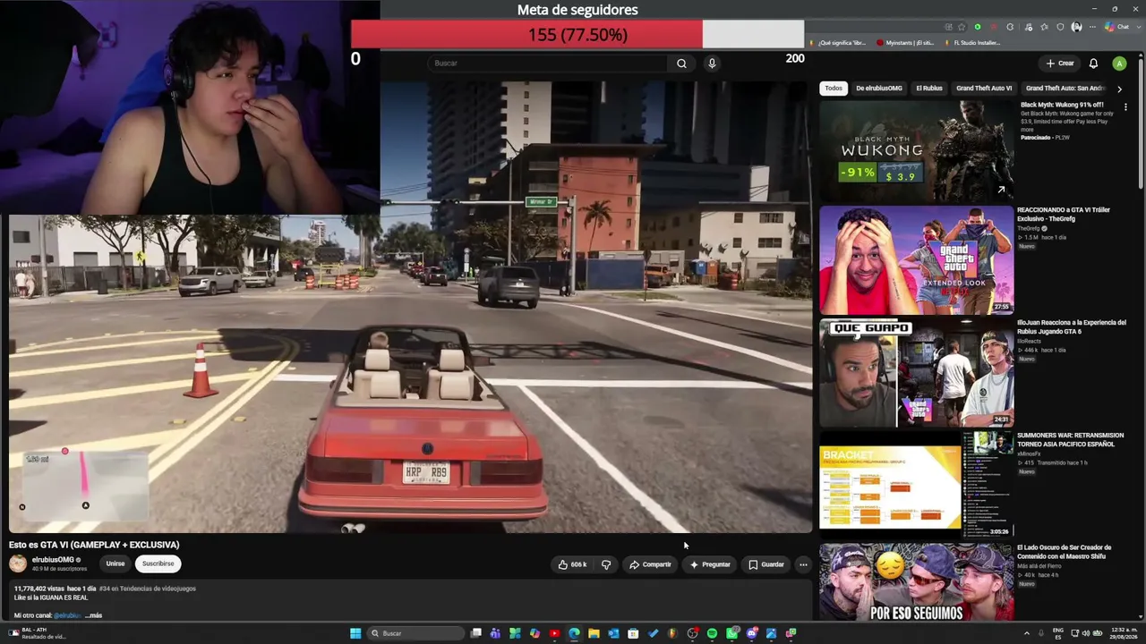
Task: Open the green account avatar menu
Action: (1119, 64)
